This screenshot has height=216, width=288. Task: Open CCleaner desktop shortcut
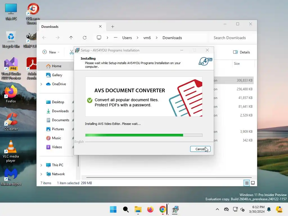[11, 121]
